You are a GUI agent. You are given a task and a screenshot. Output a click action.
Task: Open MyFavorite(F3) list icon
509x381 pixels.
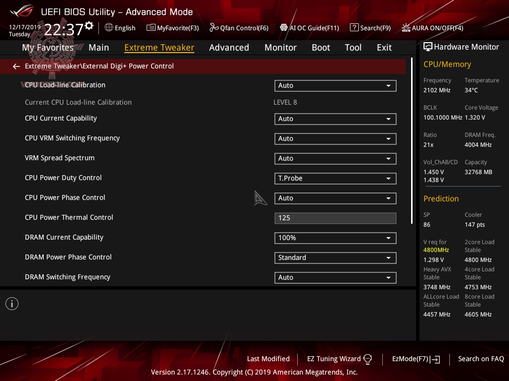click(151, 28)
